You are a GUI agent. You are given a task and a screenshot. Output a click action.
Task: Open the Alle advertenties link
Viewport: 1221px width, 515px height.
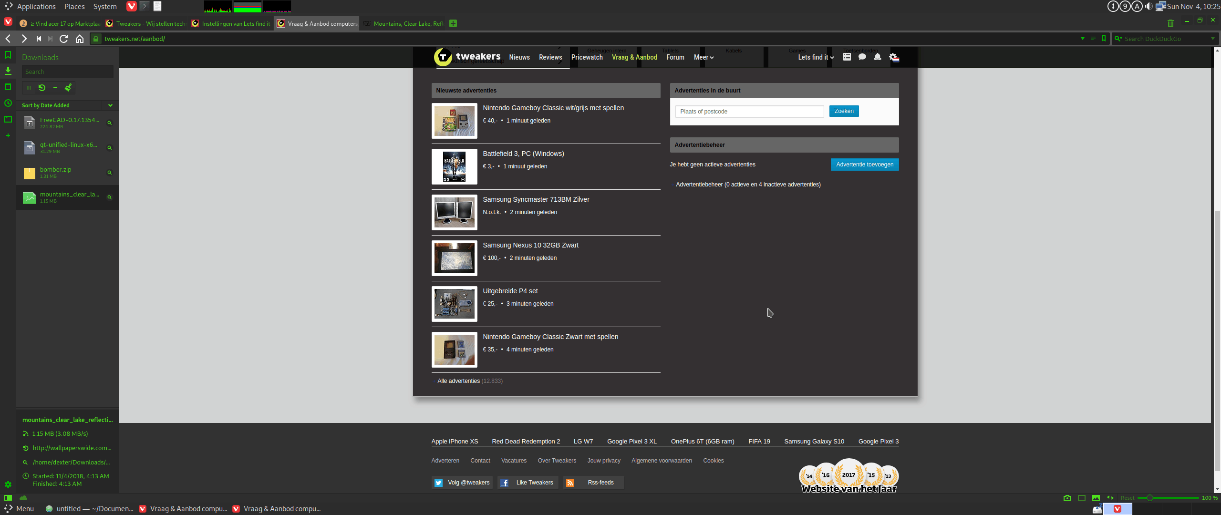[x=458, y=381]
